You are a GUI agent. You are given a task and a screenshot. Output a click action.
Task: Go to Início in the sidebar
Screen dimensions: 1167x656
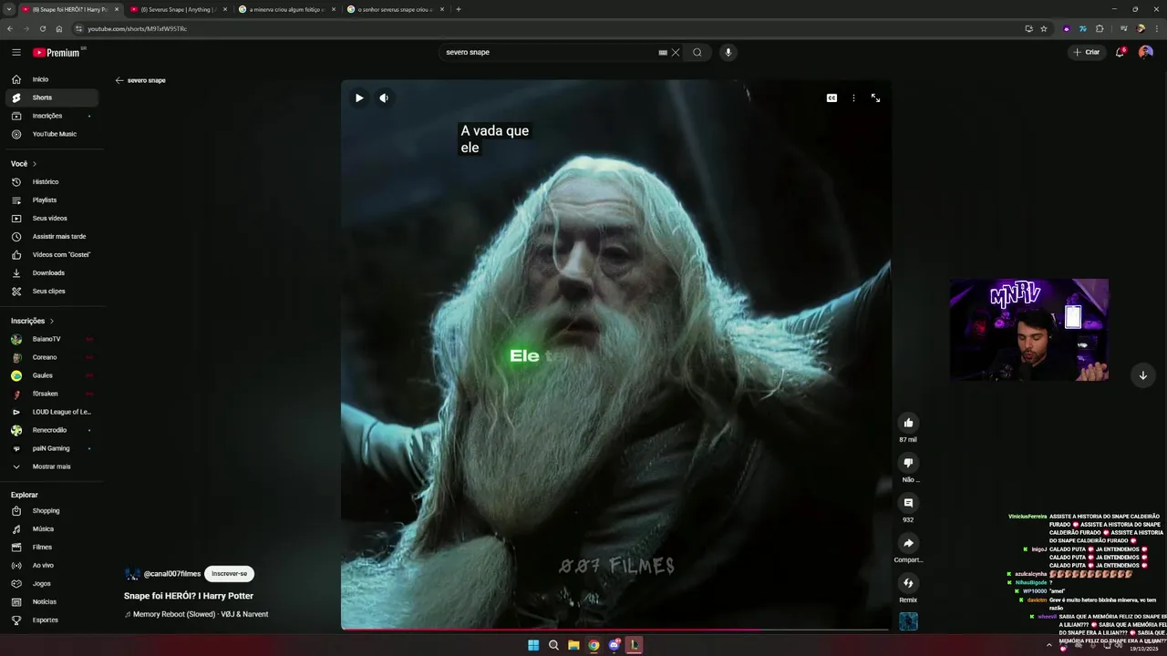tap(51, 79)
